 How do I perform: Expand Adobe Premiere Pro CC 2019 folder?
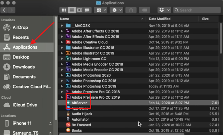point(62,97)
